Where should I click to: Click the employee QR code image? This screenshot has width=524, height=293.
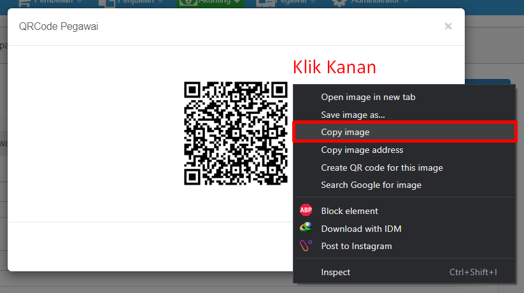(236, 133)
